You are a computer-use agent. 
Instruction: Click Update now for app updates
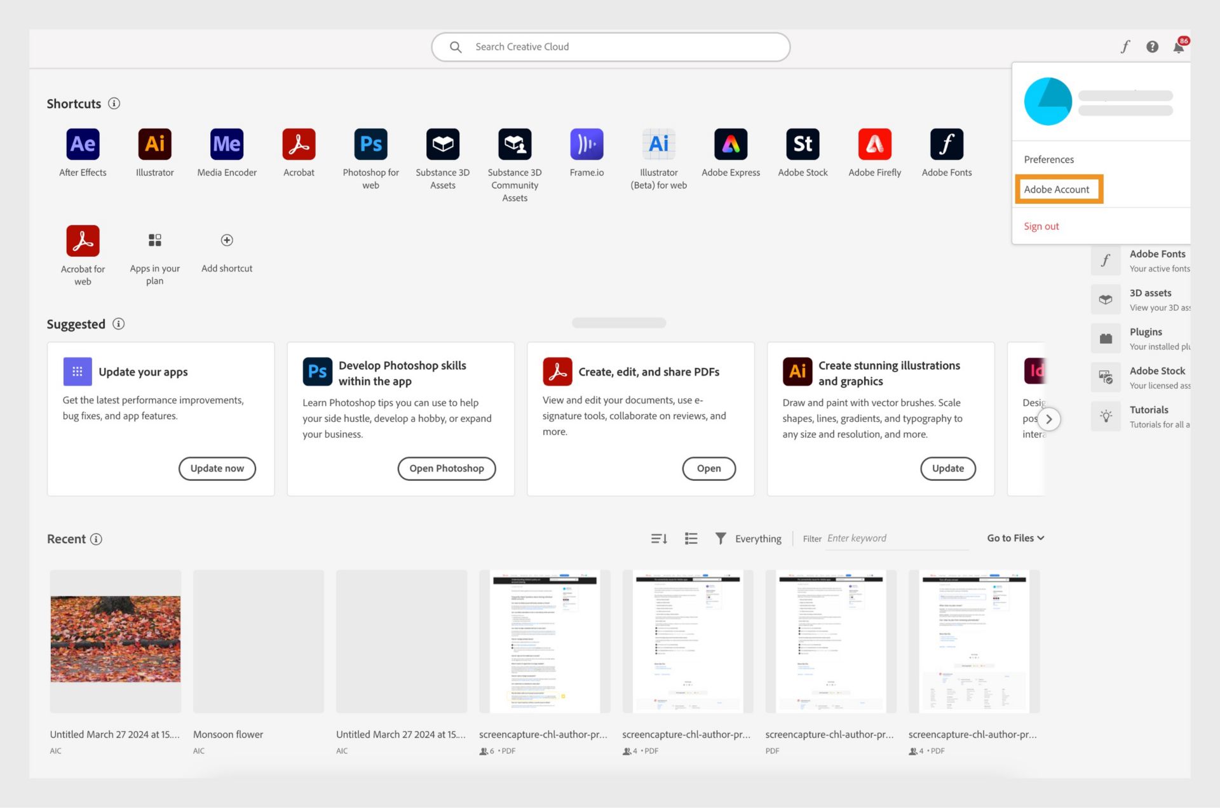click(x=217, y=468)
